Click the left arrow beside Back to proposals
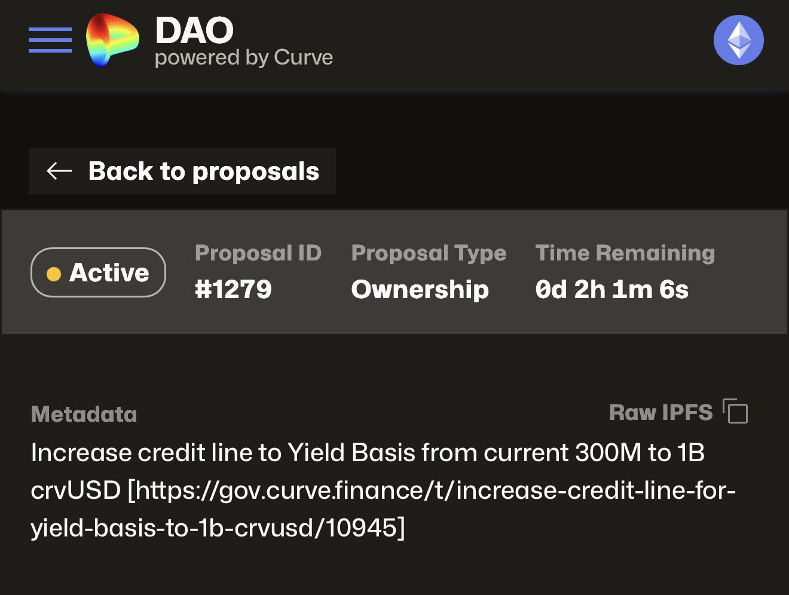789x595 pixels. 59,171
